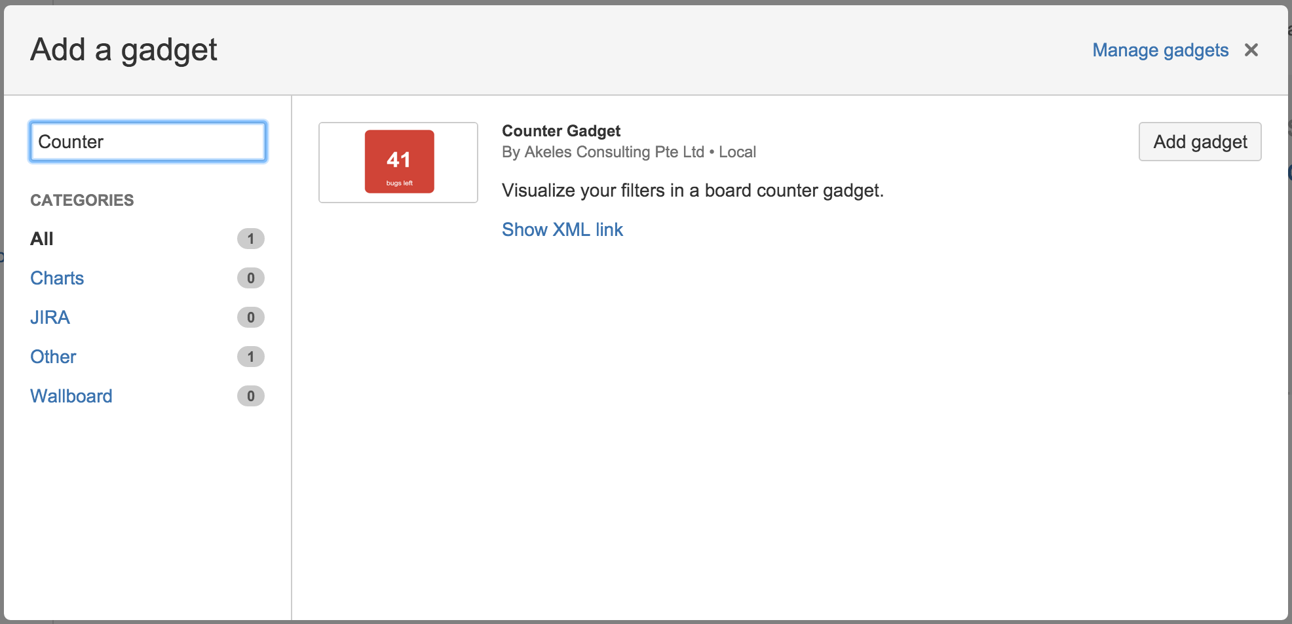Select the Other category
The width and height of the screenshot is (1292, 624).
point(53,357)
